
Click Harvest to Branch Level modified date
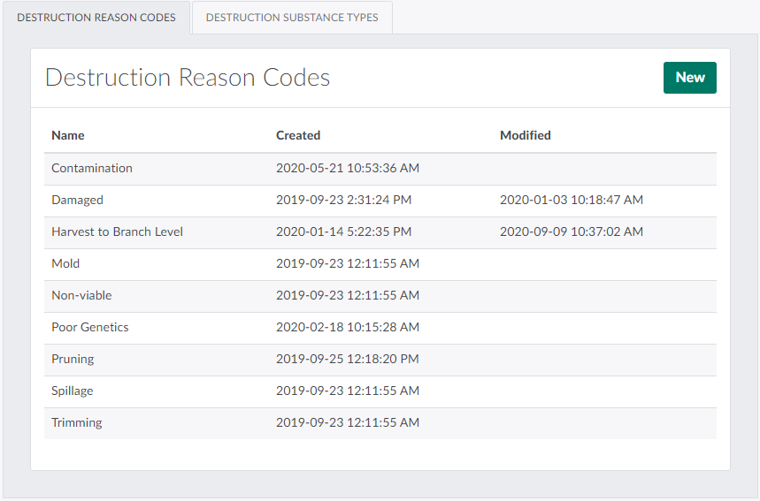(x=571, y=232)
